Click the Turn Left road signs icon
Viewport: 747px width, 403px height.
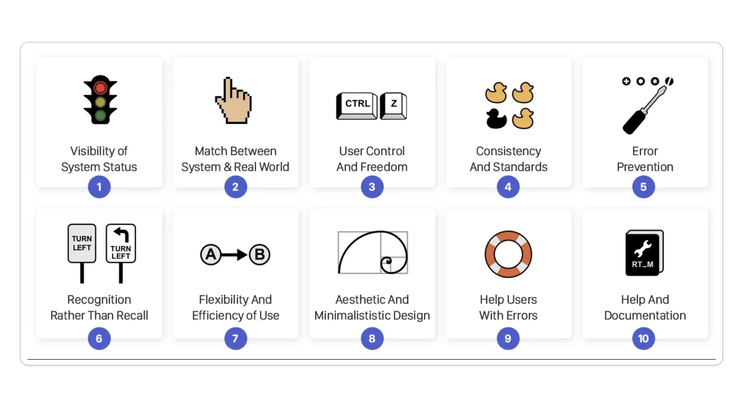tap(102, 253)
